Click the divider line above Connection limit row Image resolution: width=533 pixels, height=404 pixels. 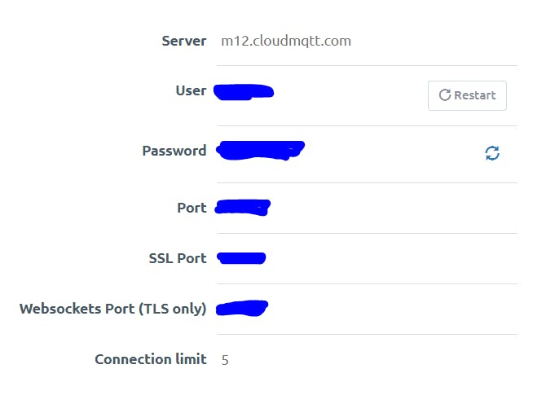pyautogui.click(x=367, y=334)
